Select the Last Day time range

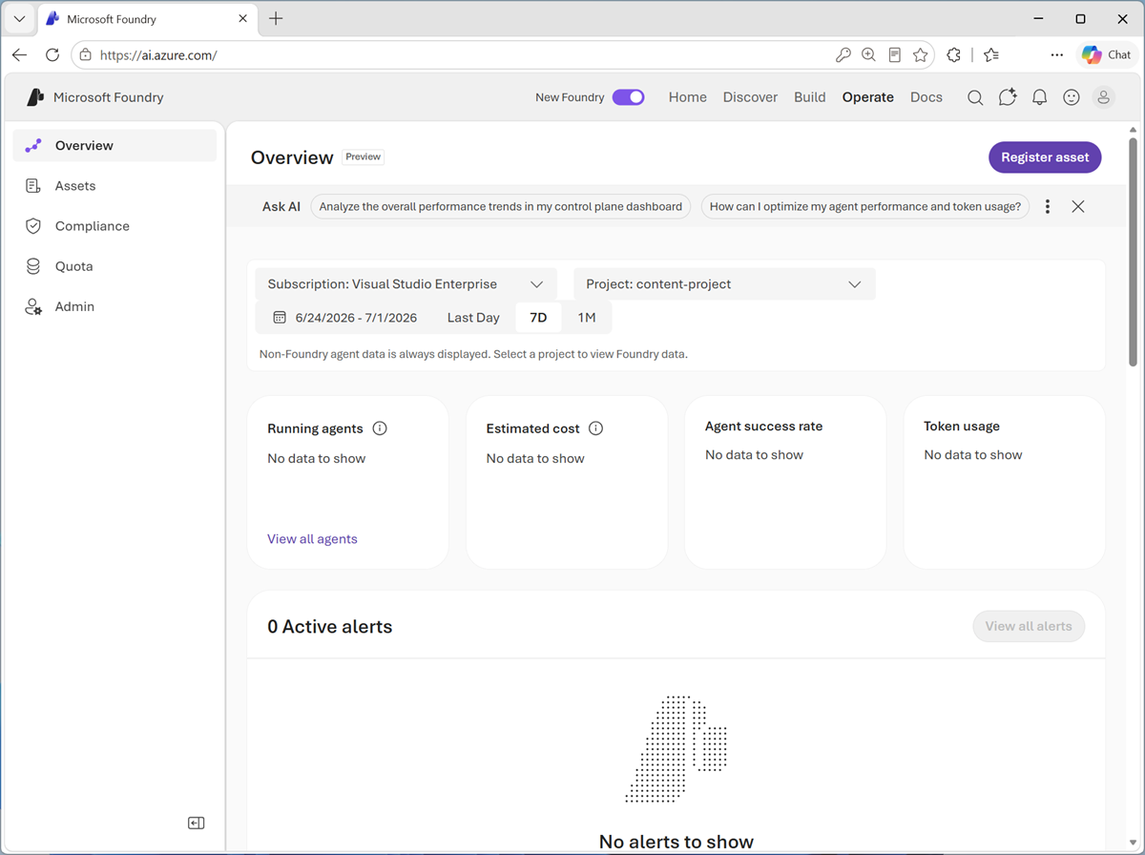[473, 318]
